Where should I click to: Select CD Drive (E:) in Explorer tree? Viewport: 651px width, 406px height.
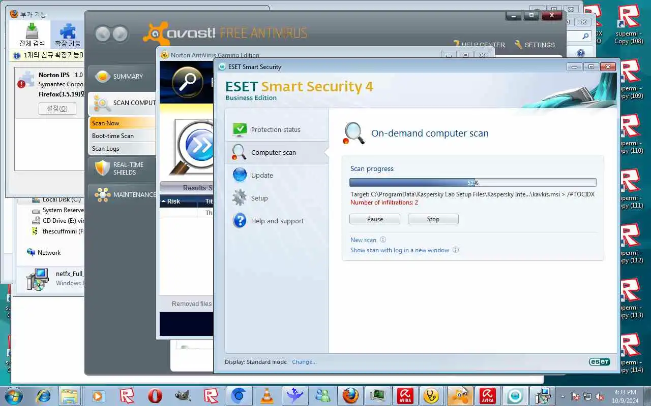[x=57, y=221]
